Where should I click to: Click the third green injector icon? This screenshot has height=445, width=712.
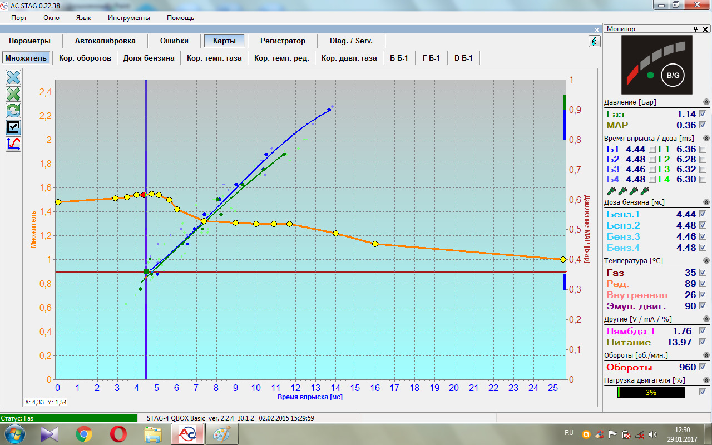[634, 190]
